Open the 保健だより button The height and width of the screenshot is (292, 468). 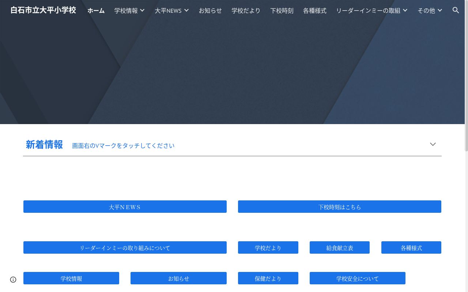click(x=268, y=278)
